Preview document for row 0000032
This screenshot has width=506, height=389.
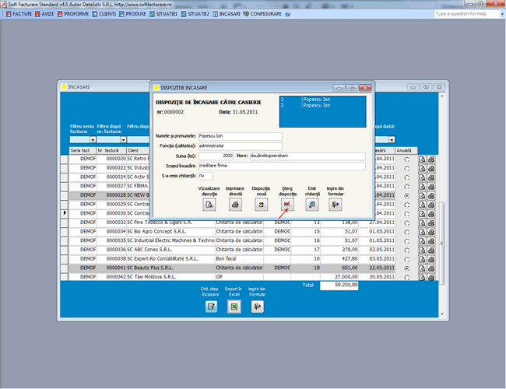[x=422, y=223]
